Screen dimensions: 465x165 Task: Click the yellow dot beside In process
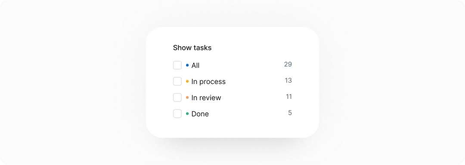click(x=187, y=81)
